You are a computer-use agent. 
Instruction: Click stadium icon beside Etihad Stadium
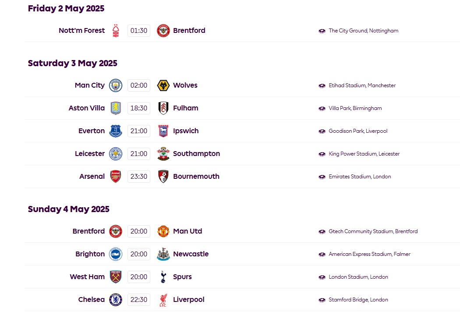click(x=322, y=86)
